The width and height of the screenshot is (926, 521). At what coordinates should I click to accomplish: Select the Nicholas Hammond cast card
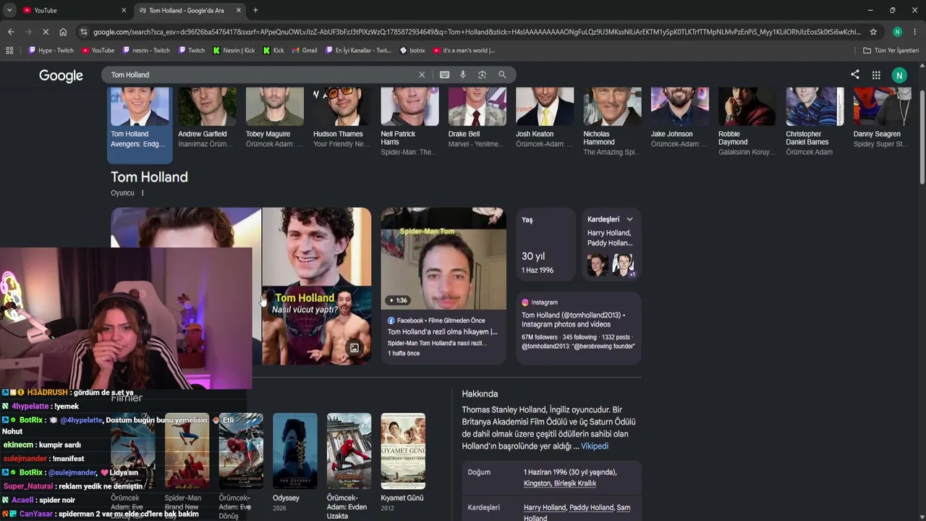tap(612, 122)
